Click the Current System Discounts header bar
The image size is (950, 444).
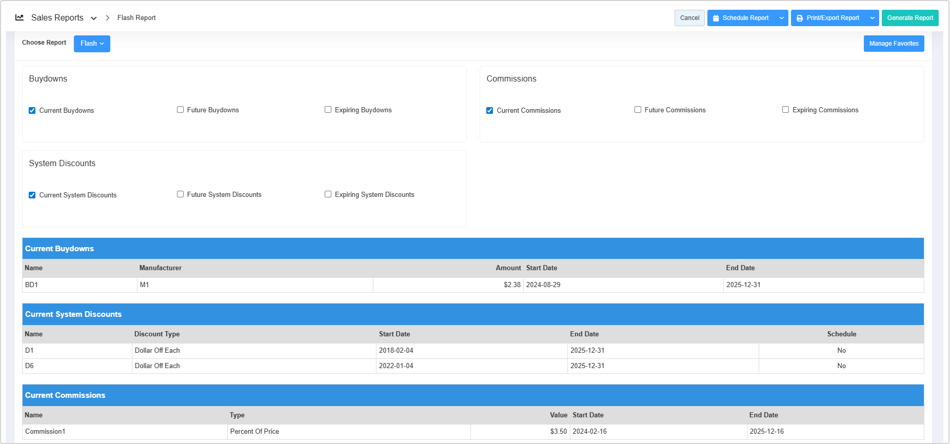tap(473, 314)
